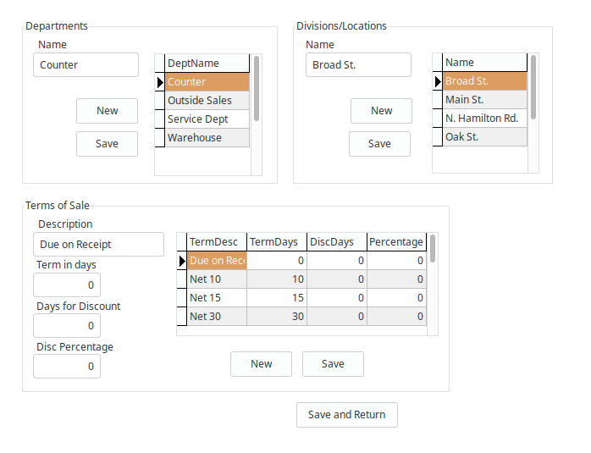Screen dimensions: 591x453
Task: Click the row selector beside Due on Receipt
Action: (182, 261)
